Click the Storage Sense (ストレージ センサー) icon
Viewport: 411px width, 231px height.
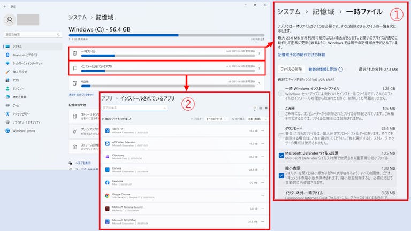pos(75,116)
